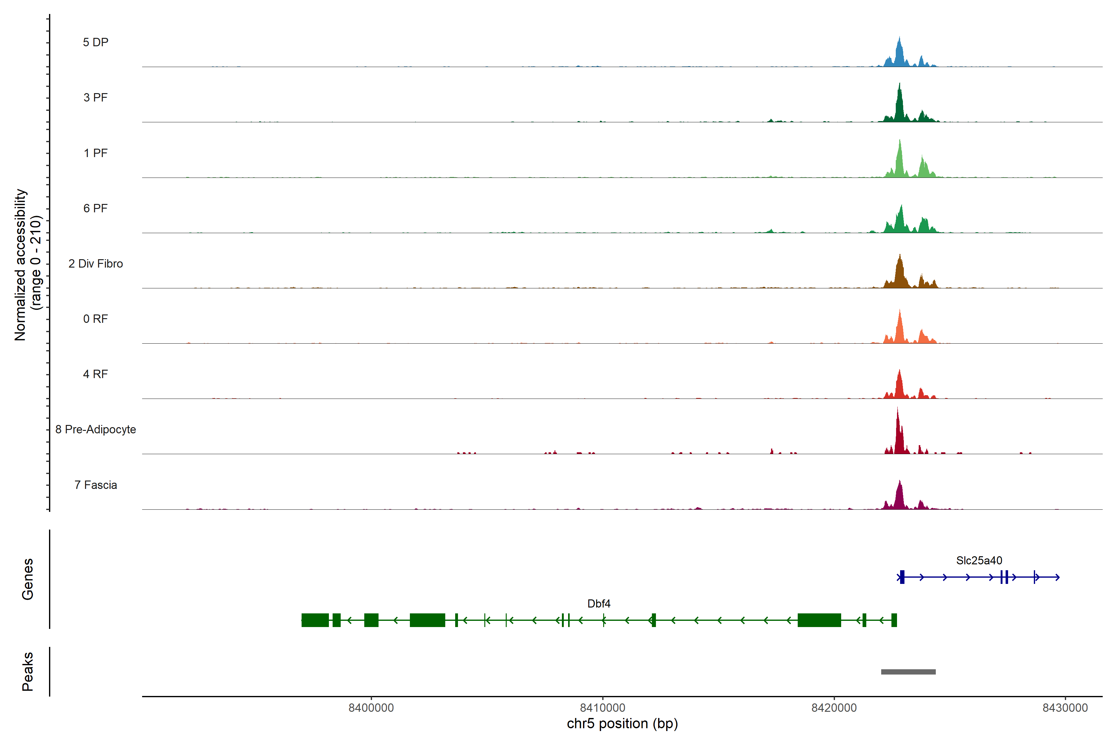Image resolution: width=1117 pixels, height=745 pixels.
Task: Click the gray peak region bar
Action: [x=908, y=672]
